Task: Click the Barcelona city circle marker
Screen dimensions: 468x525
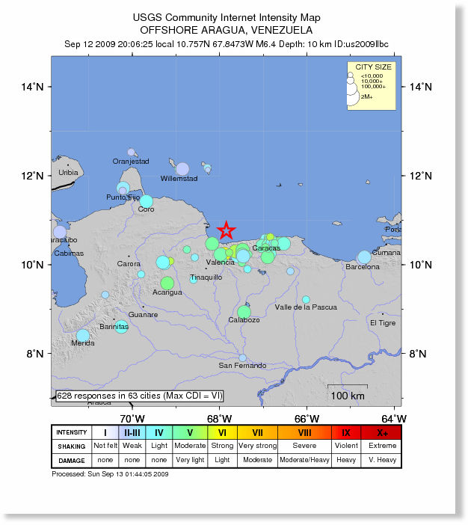Action: tap(364, 257)
